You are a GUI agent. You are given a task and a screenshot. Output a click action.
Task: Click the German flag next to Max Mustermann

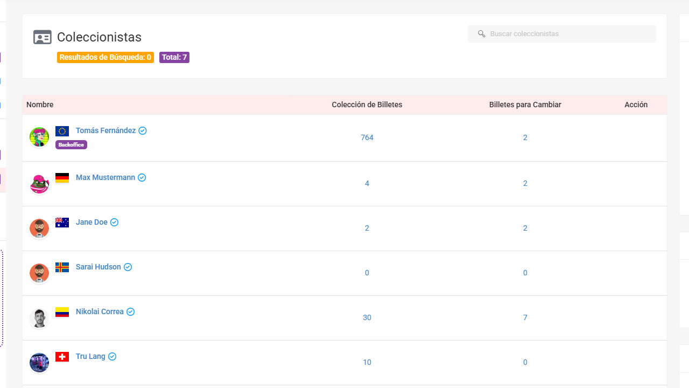click(x=62, y=178)
